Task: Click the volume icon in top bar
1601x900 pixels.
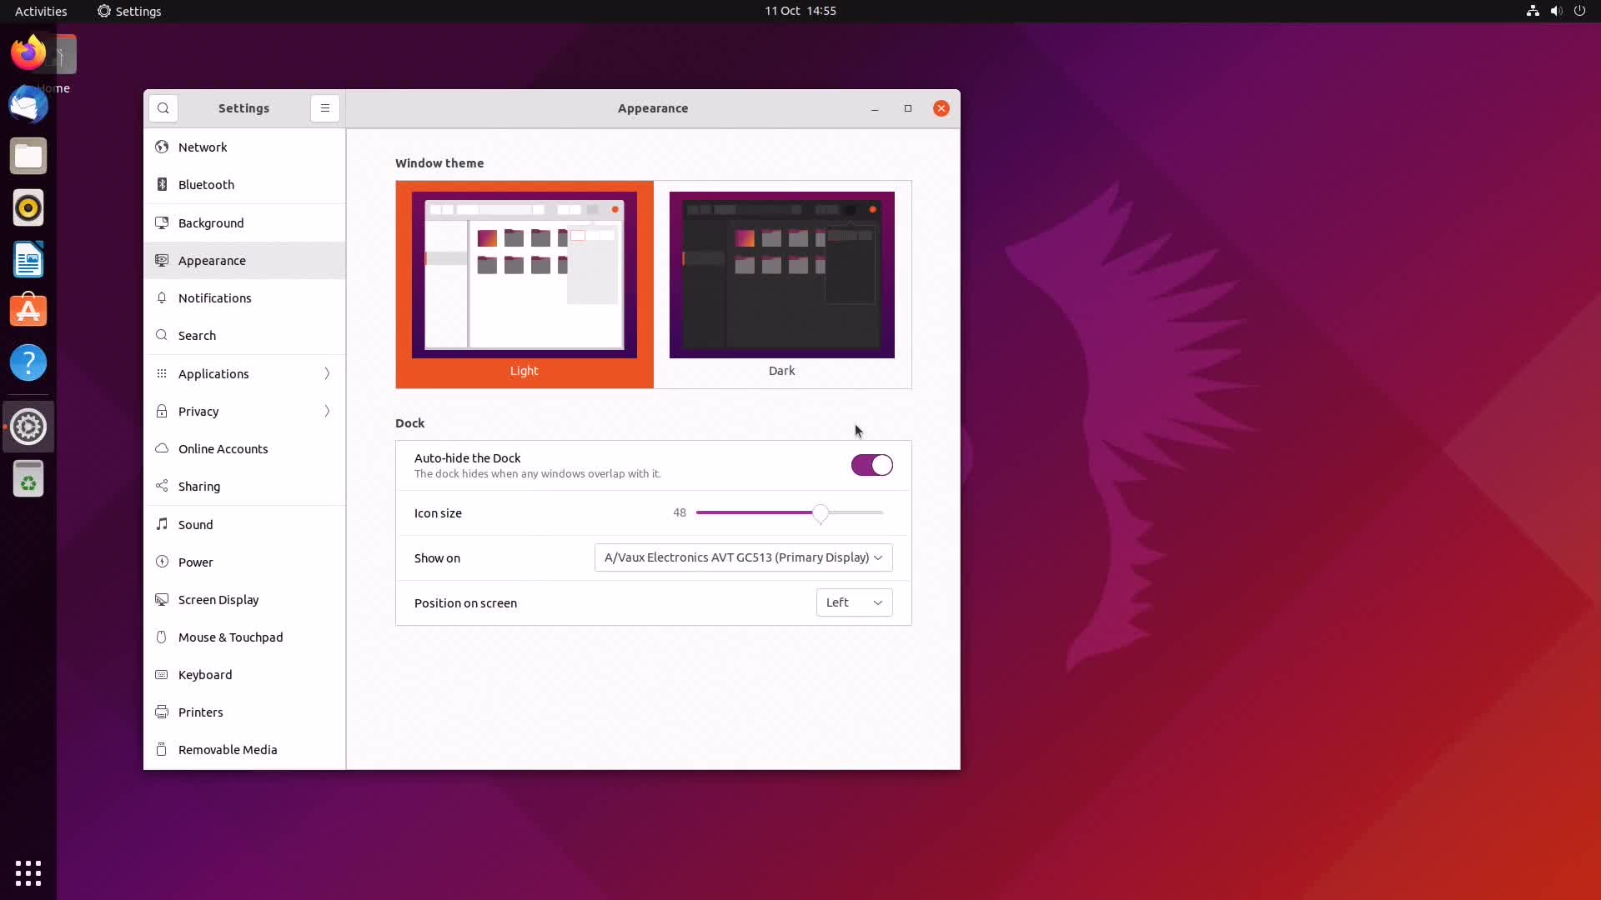Action: coord(1556,11)
